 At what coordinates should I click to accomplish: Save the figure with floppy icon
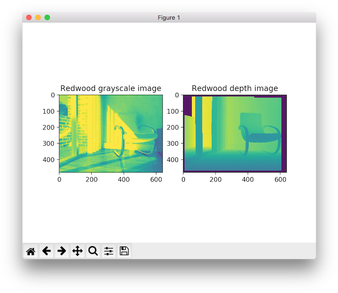click(x=124, y=251)
